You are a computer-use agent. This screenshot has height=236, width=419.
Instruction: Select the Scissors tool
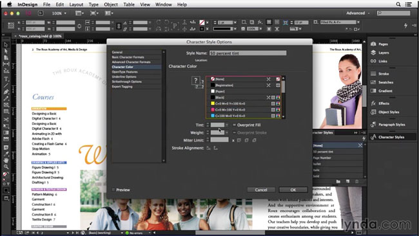(x=6, y=119)
